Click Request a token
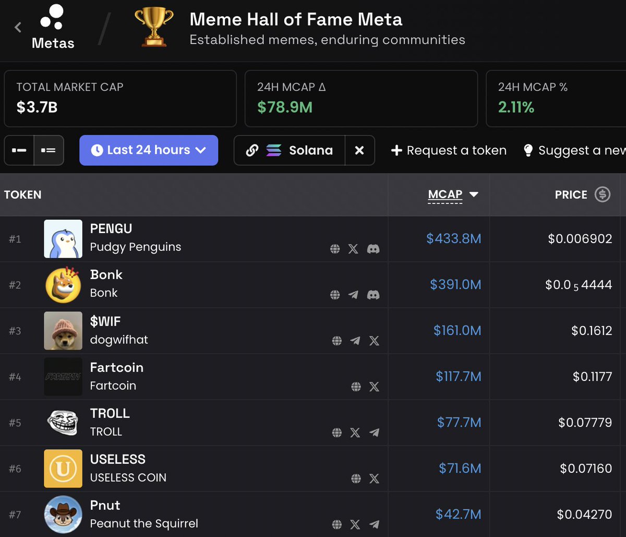 (x=449, y=150)
